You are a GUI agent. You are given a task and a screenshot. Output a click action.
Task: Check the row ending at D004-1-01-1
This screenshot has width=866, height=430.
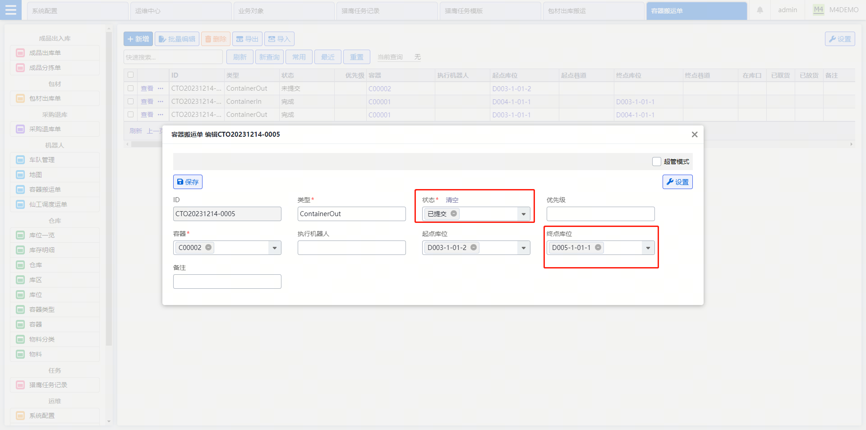point(130,115)
